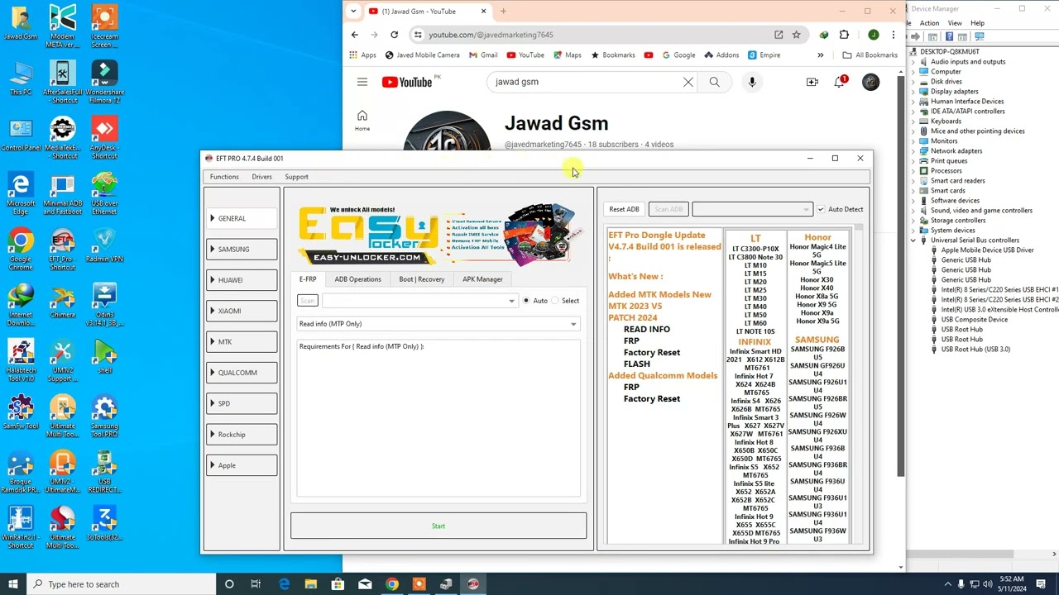Open Chrome from the Windows taskbar
The image size is (1059, 595).
(392, 584)
